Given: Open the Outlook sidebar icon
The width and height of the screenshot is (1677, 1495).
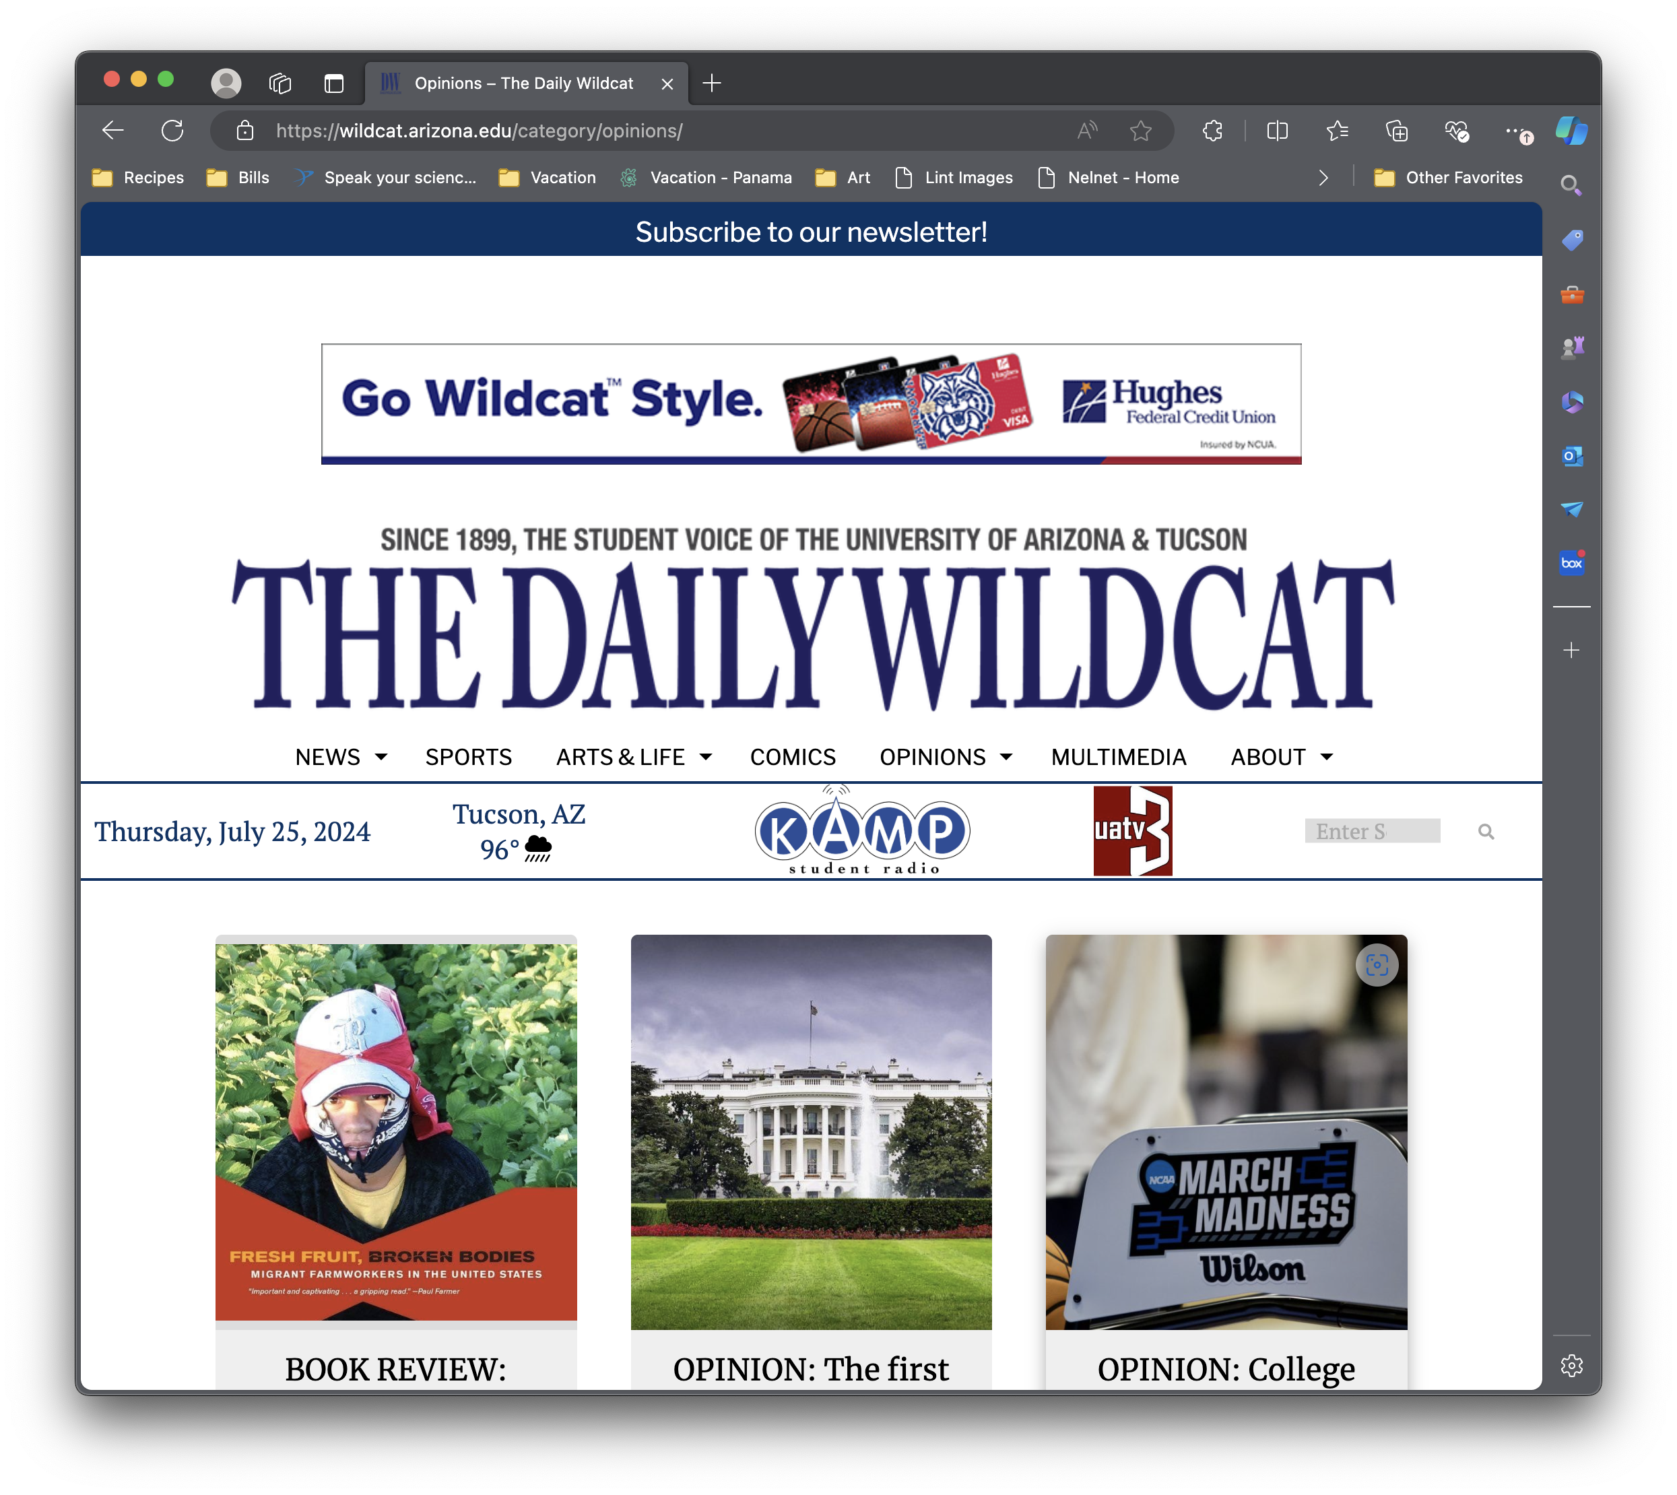Looking at the screenshot, I should [x=1571, y=456].
